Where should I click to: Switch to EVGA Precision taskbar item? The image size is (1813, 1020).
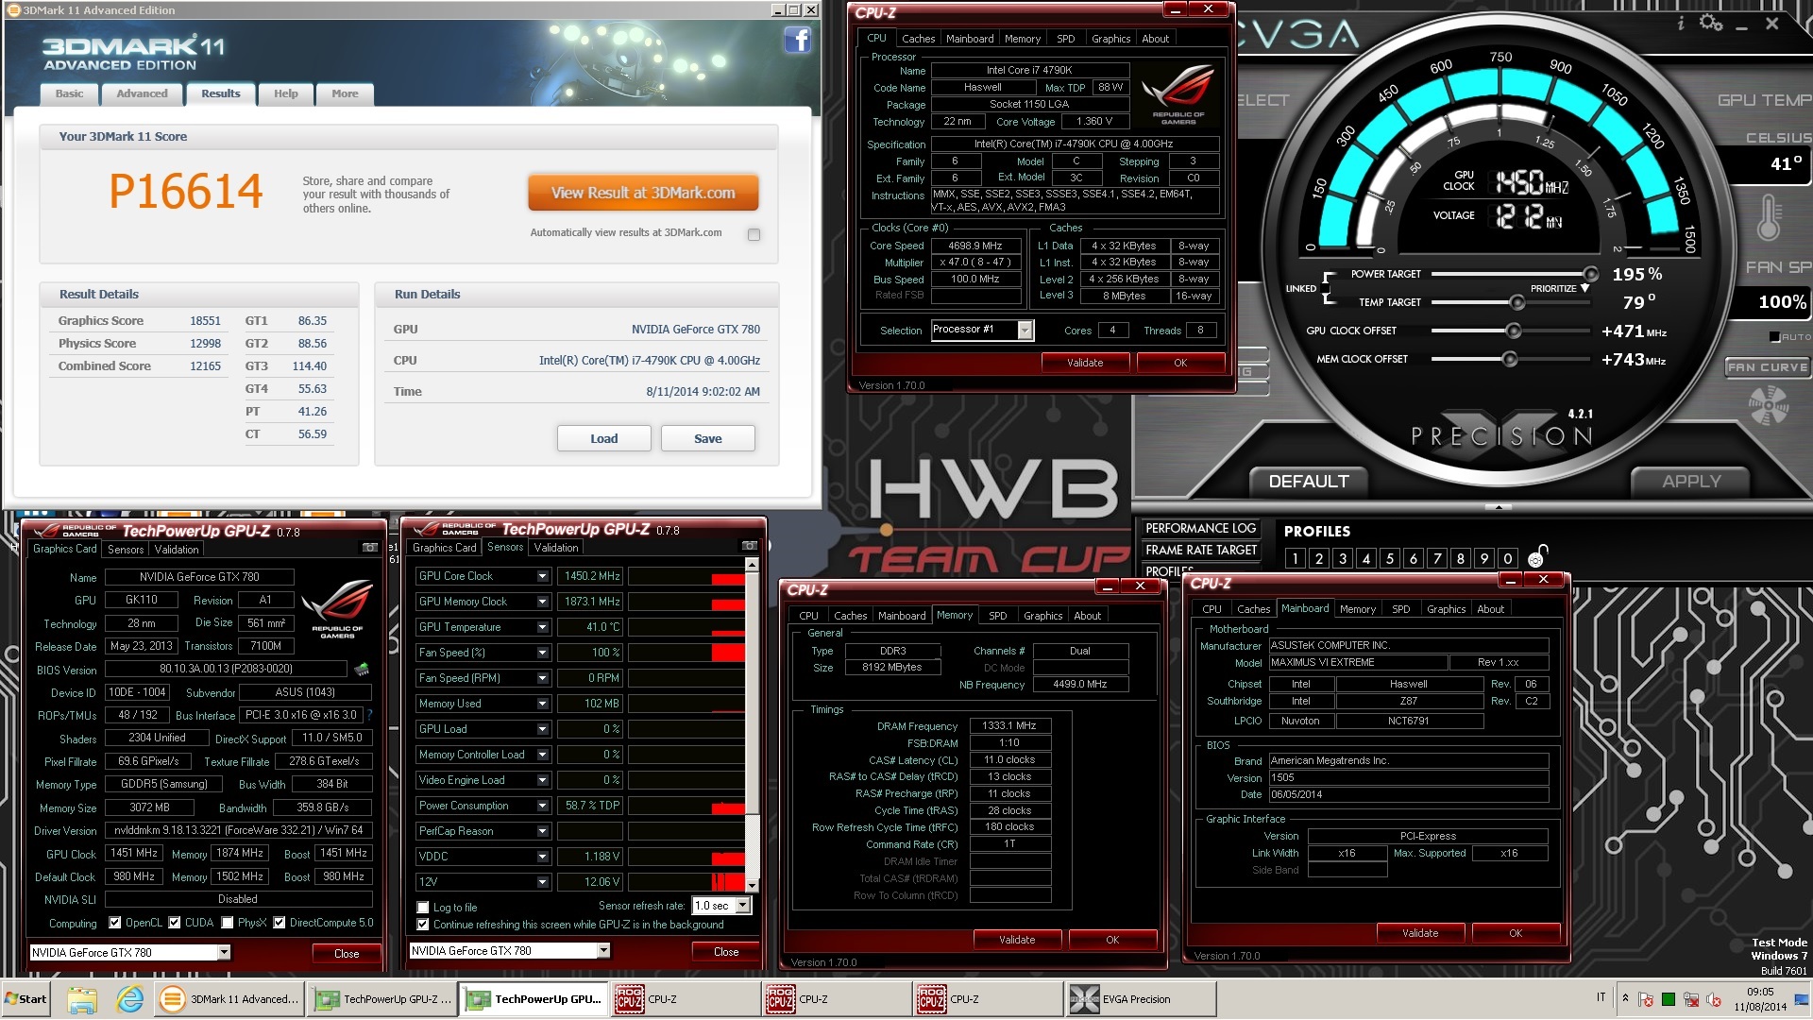1141,999
